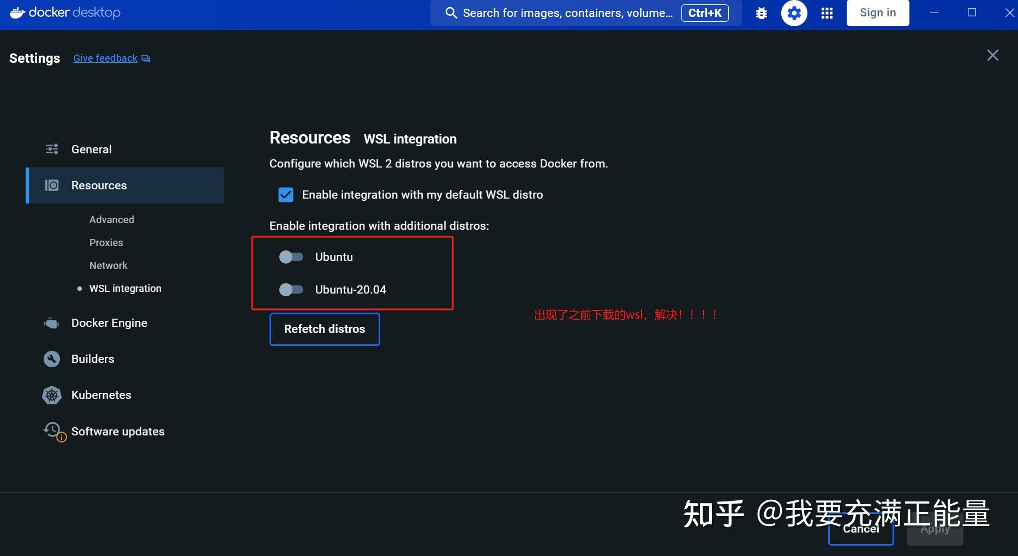Open the Network subsection
This screenshot has width=1018, height=556.
coord(109,266)
